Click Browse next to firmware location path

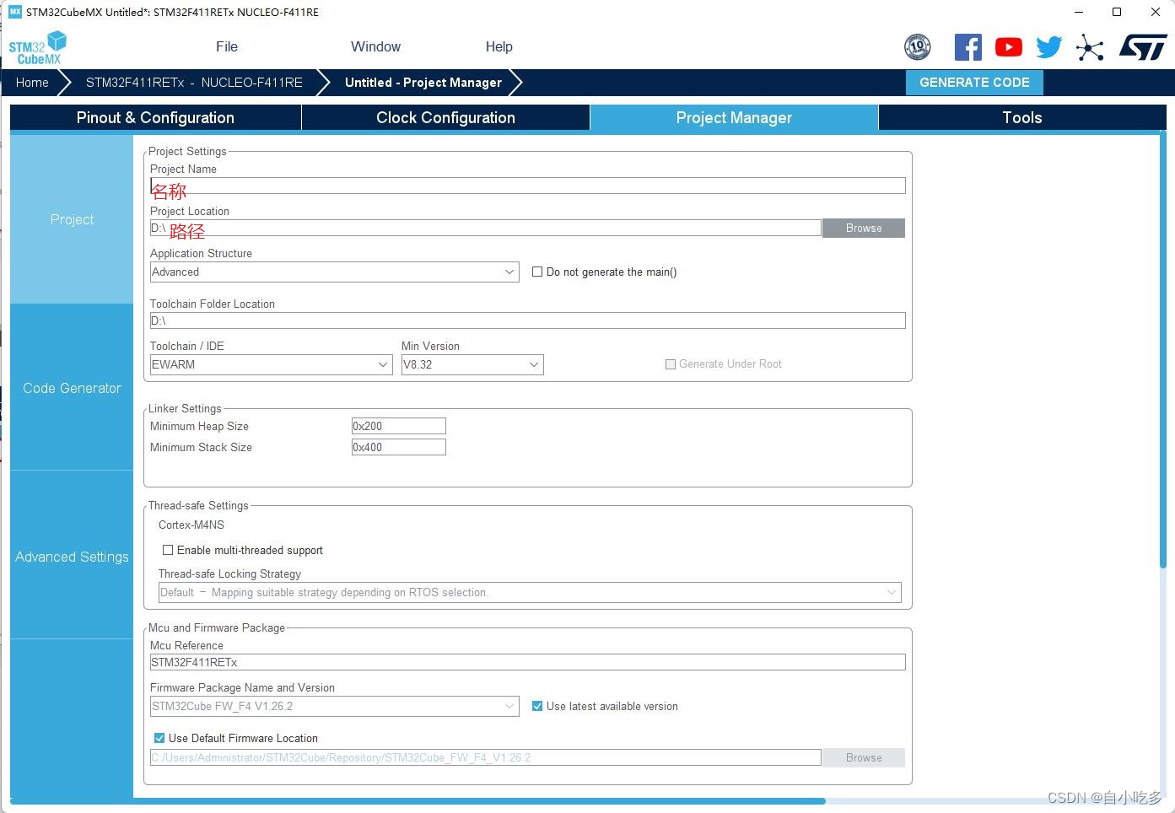click(864, 758)
